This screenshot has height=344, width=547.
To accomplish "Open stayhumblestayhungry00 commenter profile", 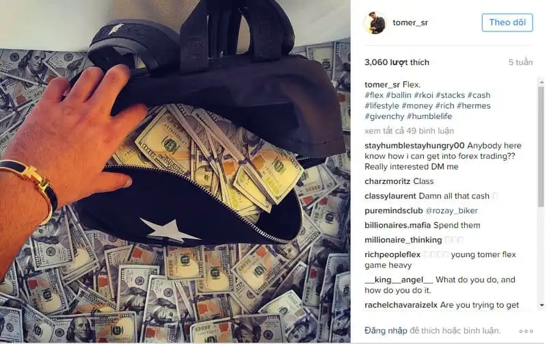I will [414, 146].
